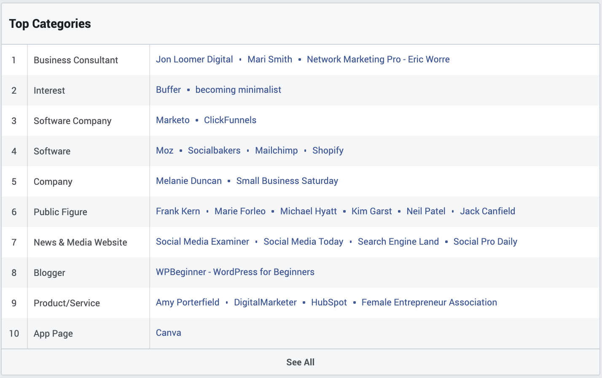Click the Top Categories heading
The width and height of the screenshot is (602, 378).
[50, 24]
